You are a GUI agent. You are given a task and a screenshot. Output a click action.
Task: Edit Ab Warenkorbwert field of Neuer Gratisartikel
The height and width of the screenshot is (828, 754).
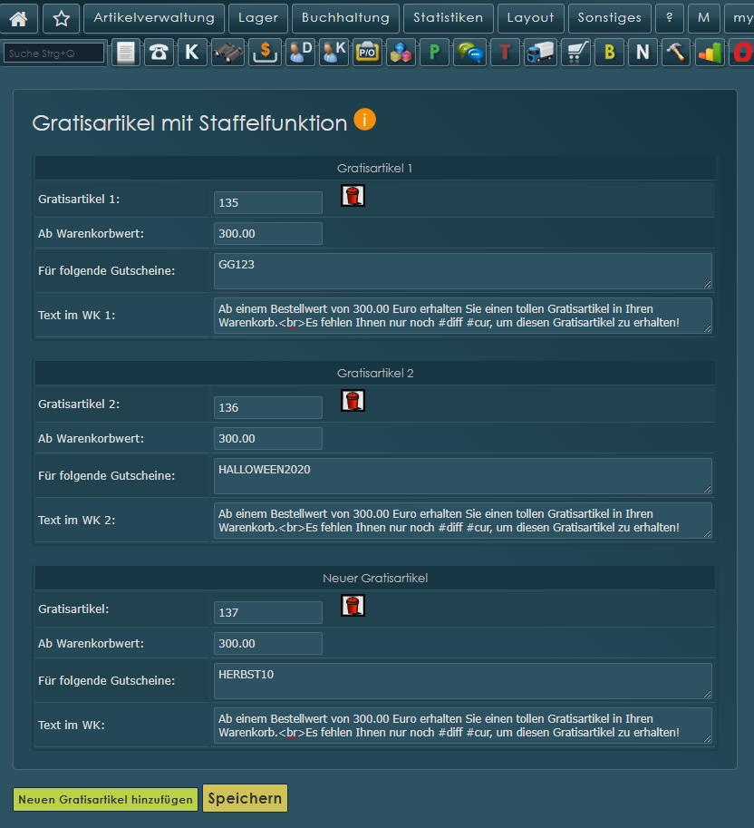point(268,643)
